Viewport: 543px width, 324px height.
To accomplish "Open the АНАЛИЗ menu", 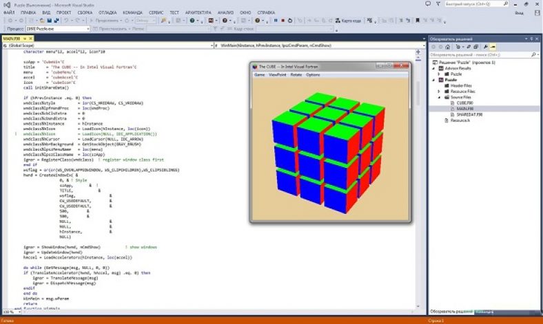I will (x=225, y=12).
